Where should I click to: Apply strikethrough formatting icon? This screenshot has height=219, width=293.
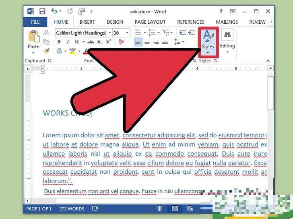click(x=91, y=42)
